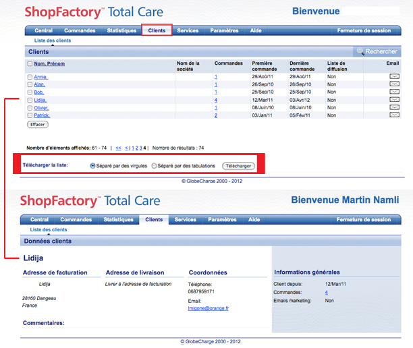Check the select-all box beside Nom, Prénom
The height and width of the screenshot is (348, 413).
30,64
